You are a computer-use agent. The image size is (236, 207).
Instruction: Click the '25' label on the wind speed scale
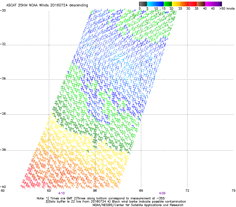click(180, 9)
